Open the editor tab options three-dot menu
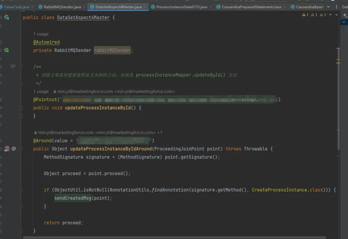This screenshot has width=348, height=239. tap(336, 7)
